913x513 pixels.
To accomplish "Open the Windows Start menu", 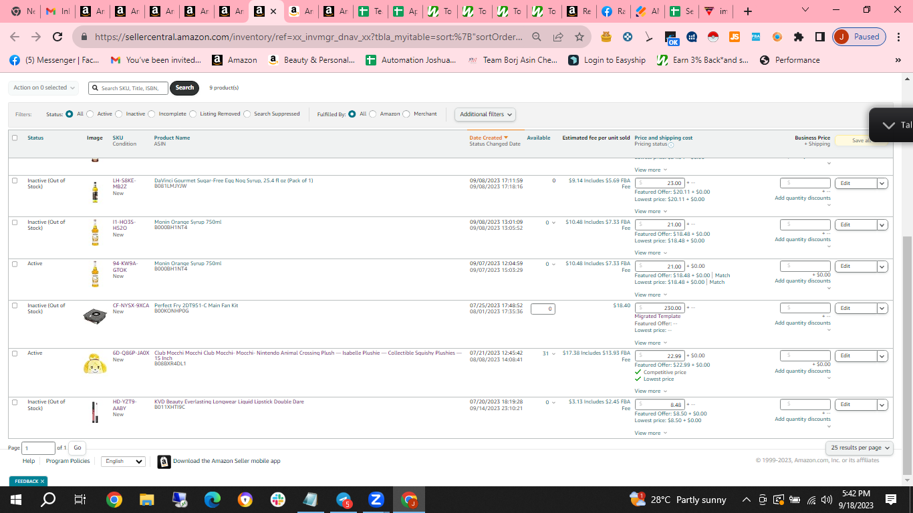I will [x=15, y=500].
